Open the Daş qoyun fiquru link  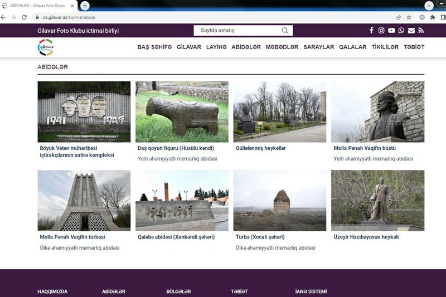tap(176, 148)
